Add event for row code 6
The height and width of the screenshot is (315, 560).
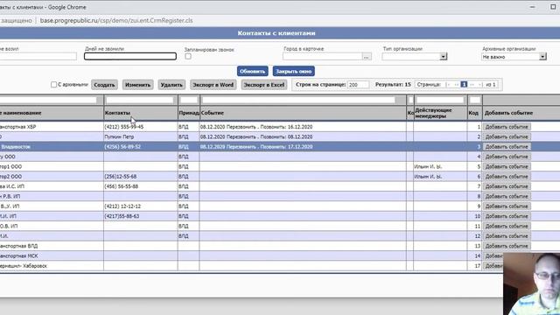tap(507, 177)
